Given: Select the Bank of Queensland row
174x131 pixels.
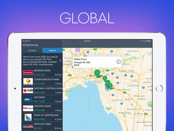Looking at the screenshot, I should 42,117.
